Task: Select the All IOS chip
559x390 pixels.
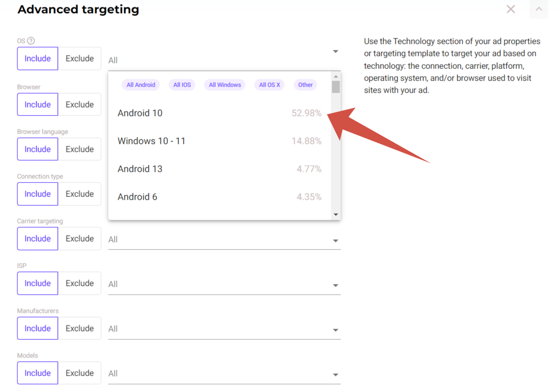Action: click(182, 85)
